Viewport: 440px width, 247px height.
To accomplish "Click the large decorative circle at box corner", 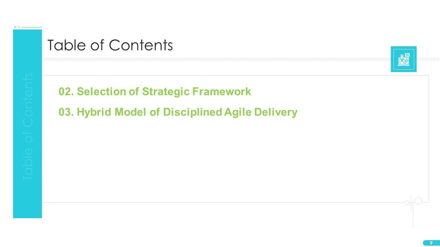I will tap(418, 201).
